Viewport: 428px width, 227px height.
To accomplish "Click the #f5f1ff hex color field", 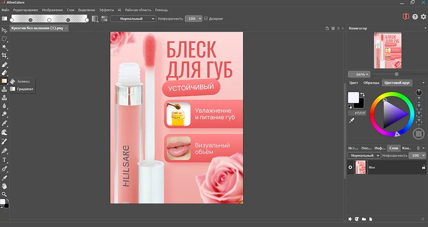I will tap(357, 113).
